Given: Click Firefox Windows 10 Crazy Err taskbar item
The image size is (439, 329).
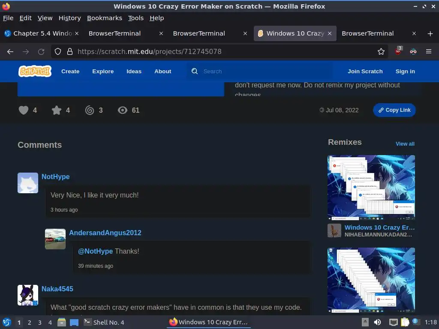Looking at the screenshot, I should click(209, 322).
